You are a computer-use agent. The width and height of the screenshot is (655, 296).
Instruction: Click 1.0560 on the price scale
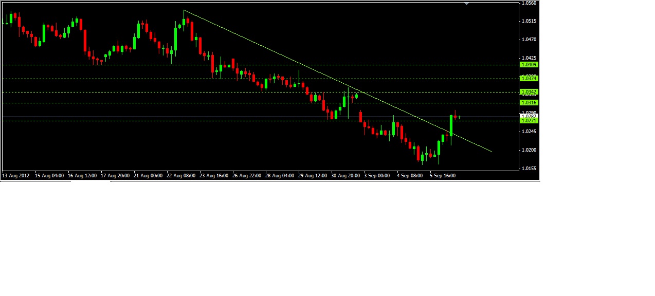[529, 3]
